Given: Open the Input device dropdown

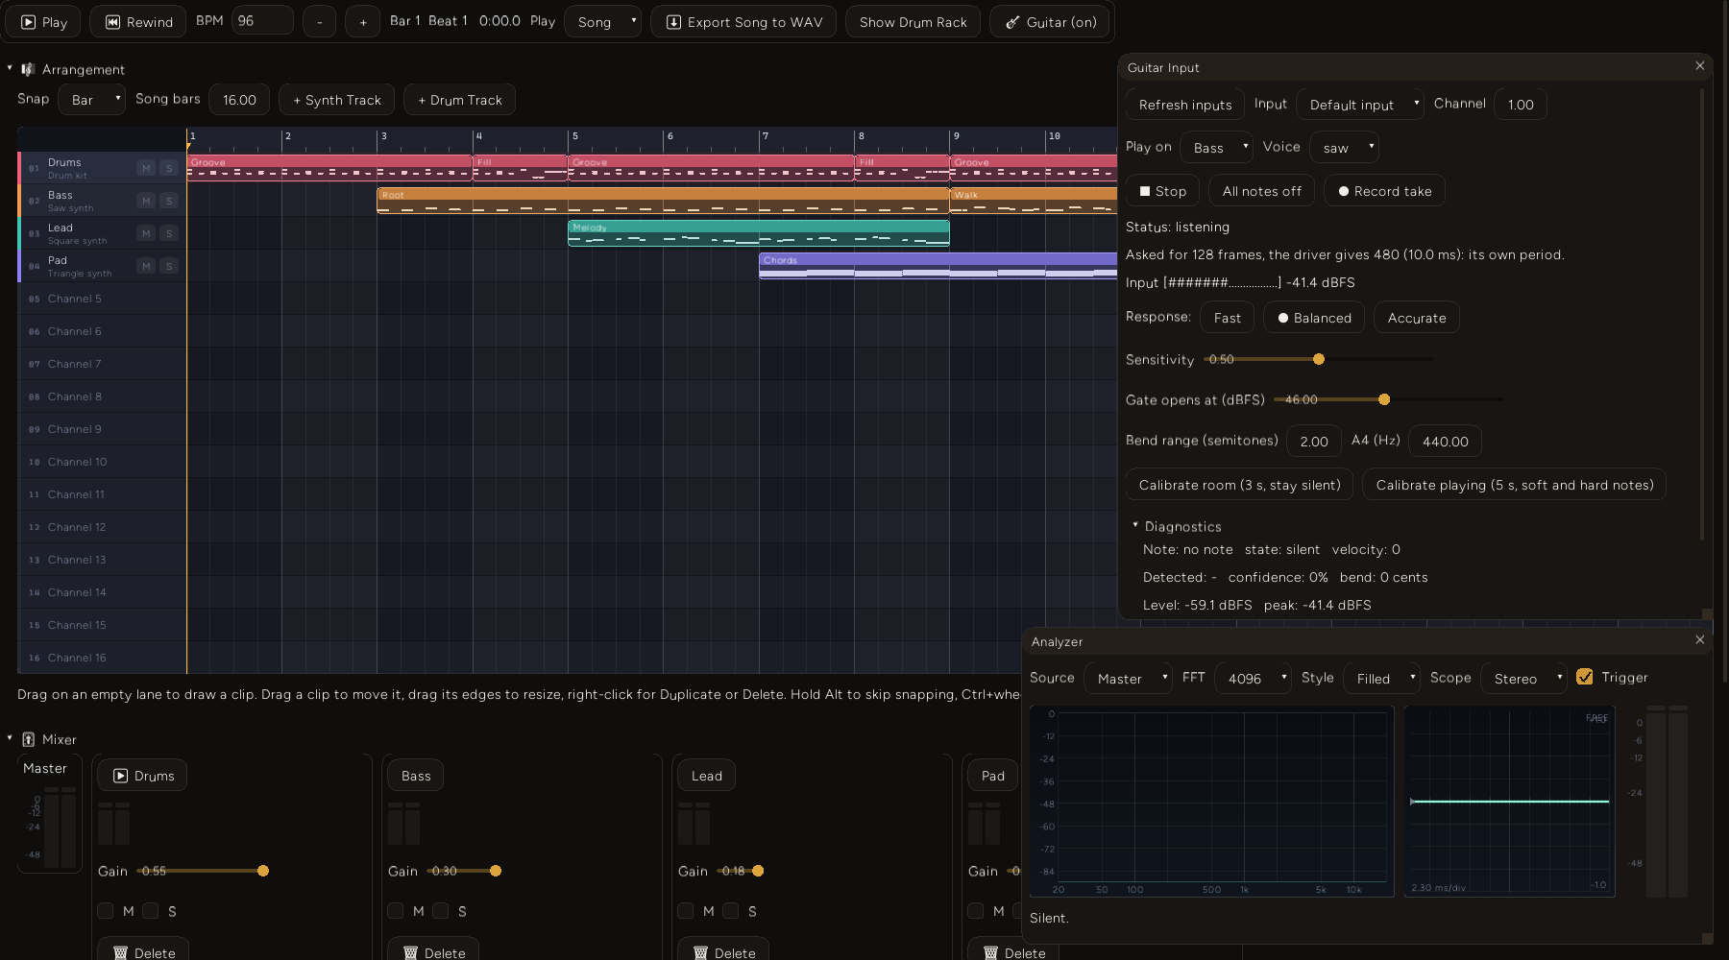Looking at the screenshot, I should tap(1360, 104).
